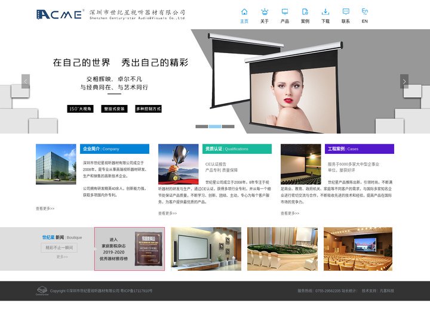Select the third carousel indicator bar
Image resolution: width=430 pixels, height=322 pixels.
click(x=228, y=126)
